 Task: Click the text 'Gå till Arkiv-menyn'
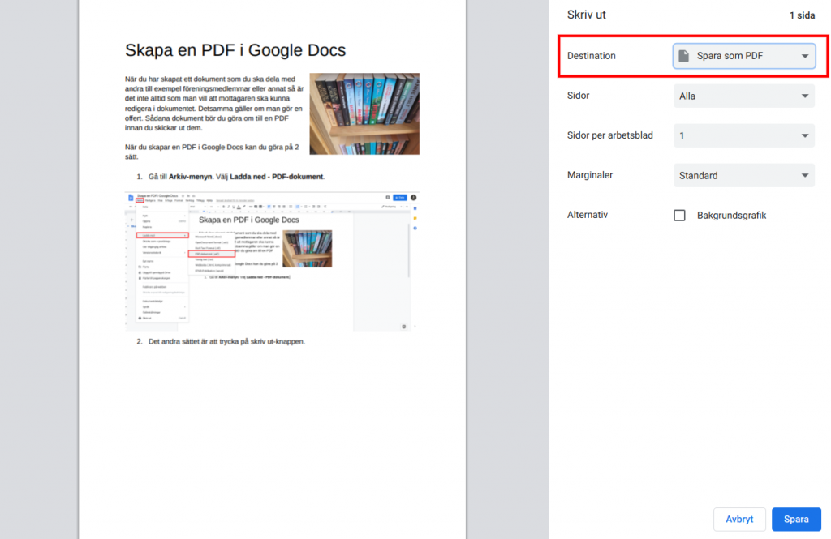tap(180, 177)
